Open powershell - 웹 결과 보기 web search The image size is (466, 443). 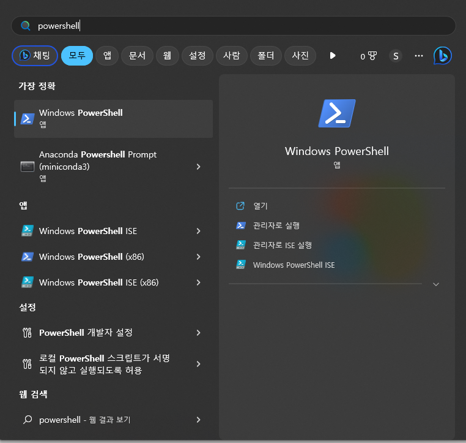(x=113, y=420)
